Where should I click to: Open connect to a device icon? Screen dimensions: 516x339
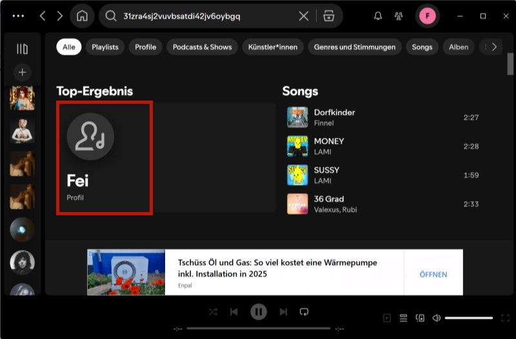click(420, 318)
